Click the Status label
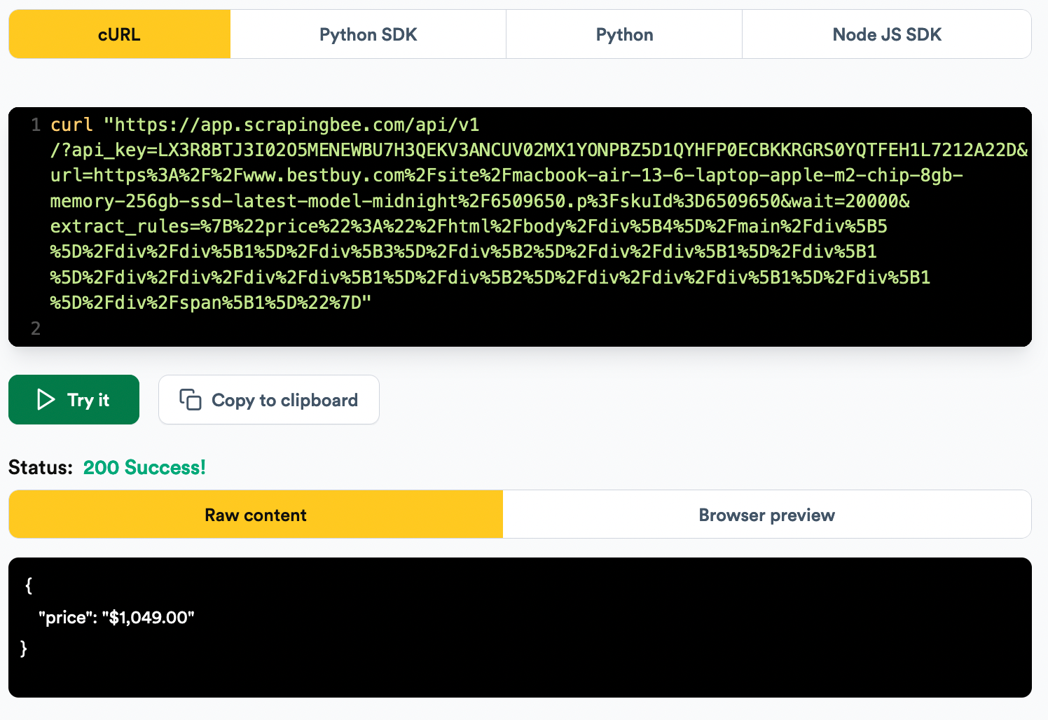 [x=40, y=467]
